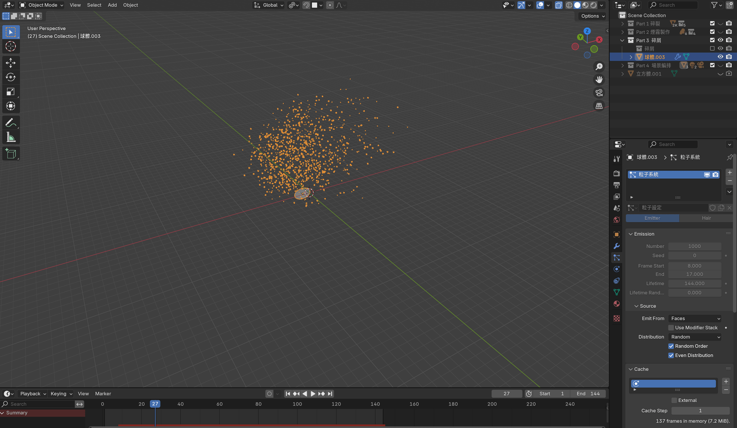The width and height of the screenshot is (737, 428).
Task: Open the timeline Playback menu
Action: point(33,393)
